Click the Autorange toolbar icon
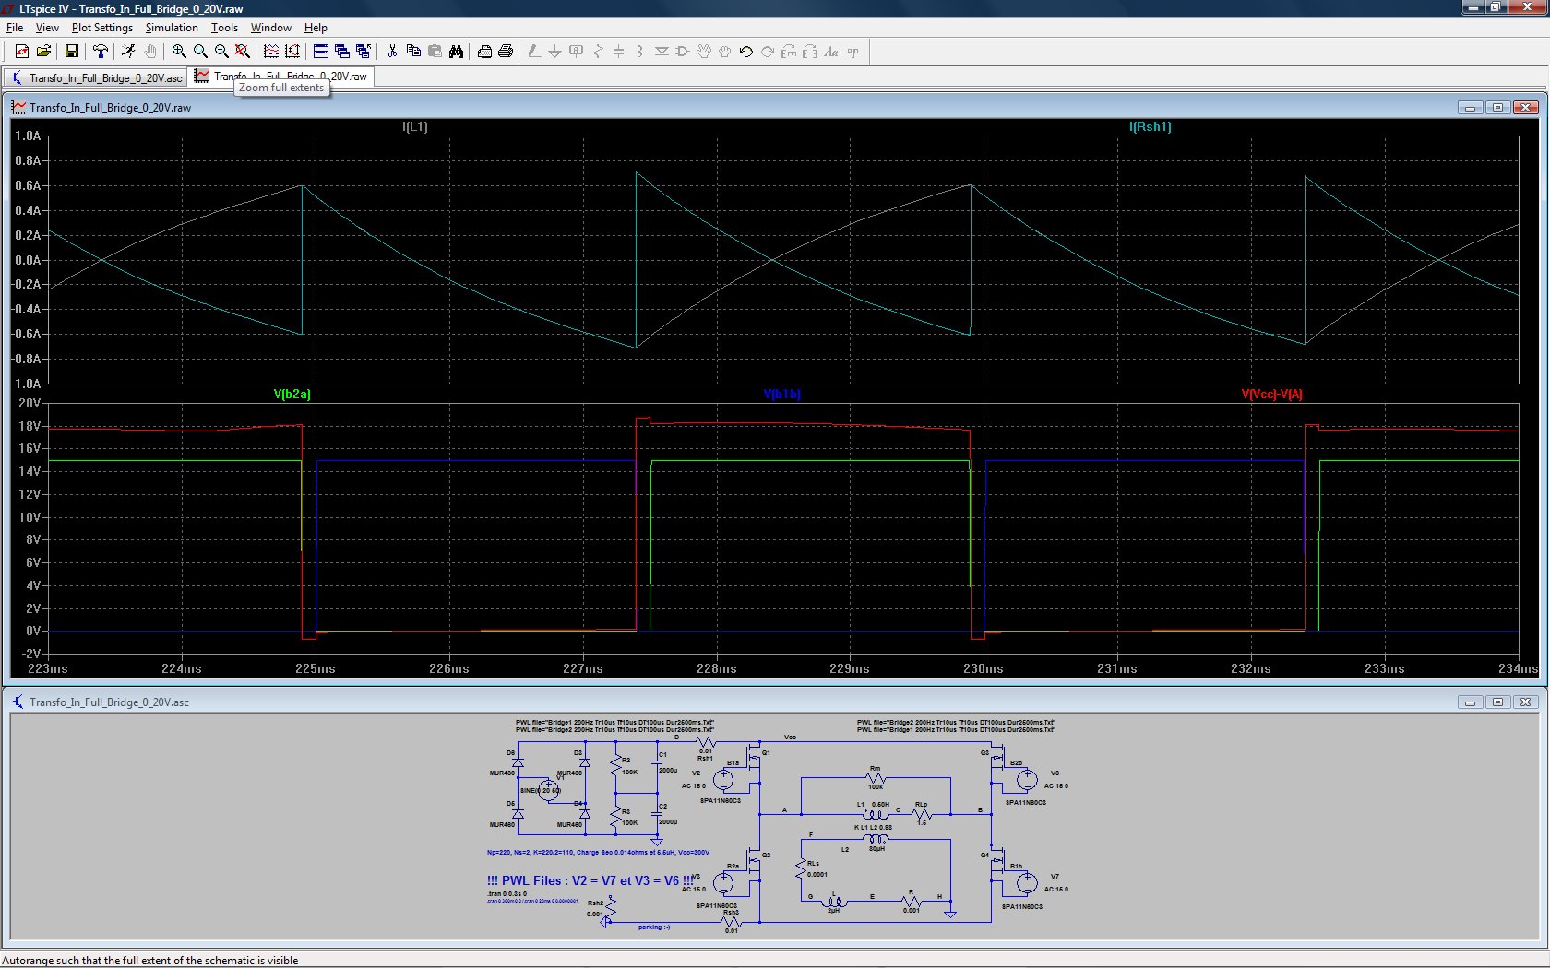This screenshot has width=1550, height=968. click(292, 52)
